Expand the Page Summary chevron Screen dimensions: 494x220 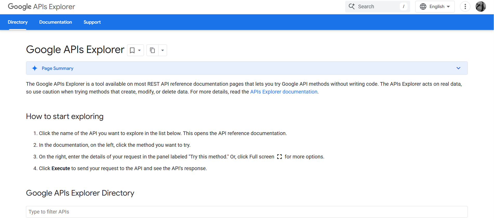tap(458, 68)
